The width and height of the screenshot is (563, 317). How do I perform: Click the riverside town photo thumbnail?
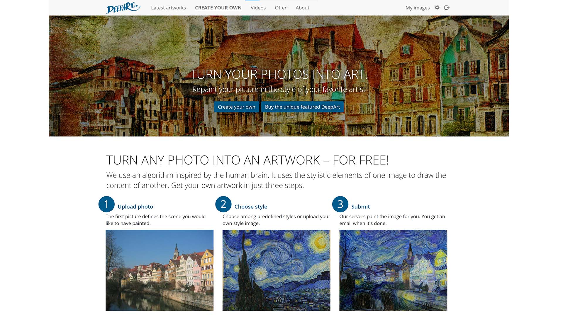point(160,270)
